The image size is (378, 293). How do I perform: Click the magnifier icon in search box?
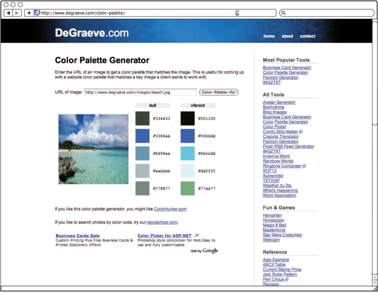coord(283,13)
